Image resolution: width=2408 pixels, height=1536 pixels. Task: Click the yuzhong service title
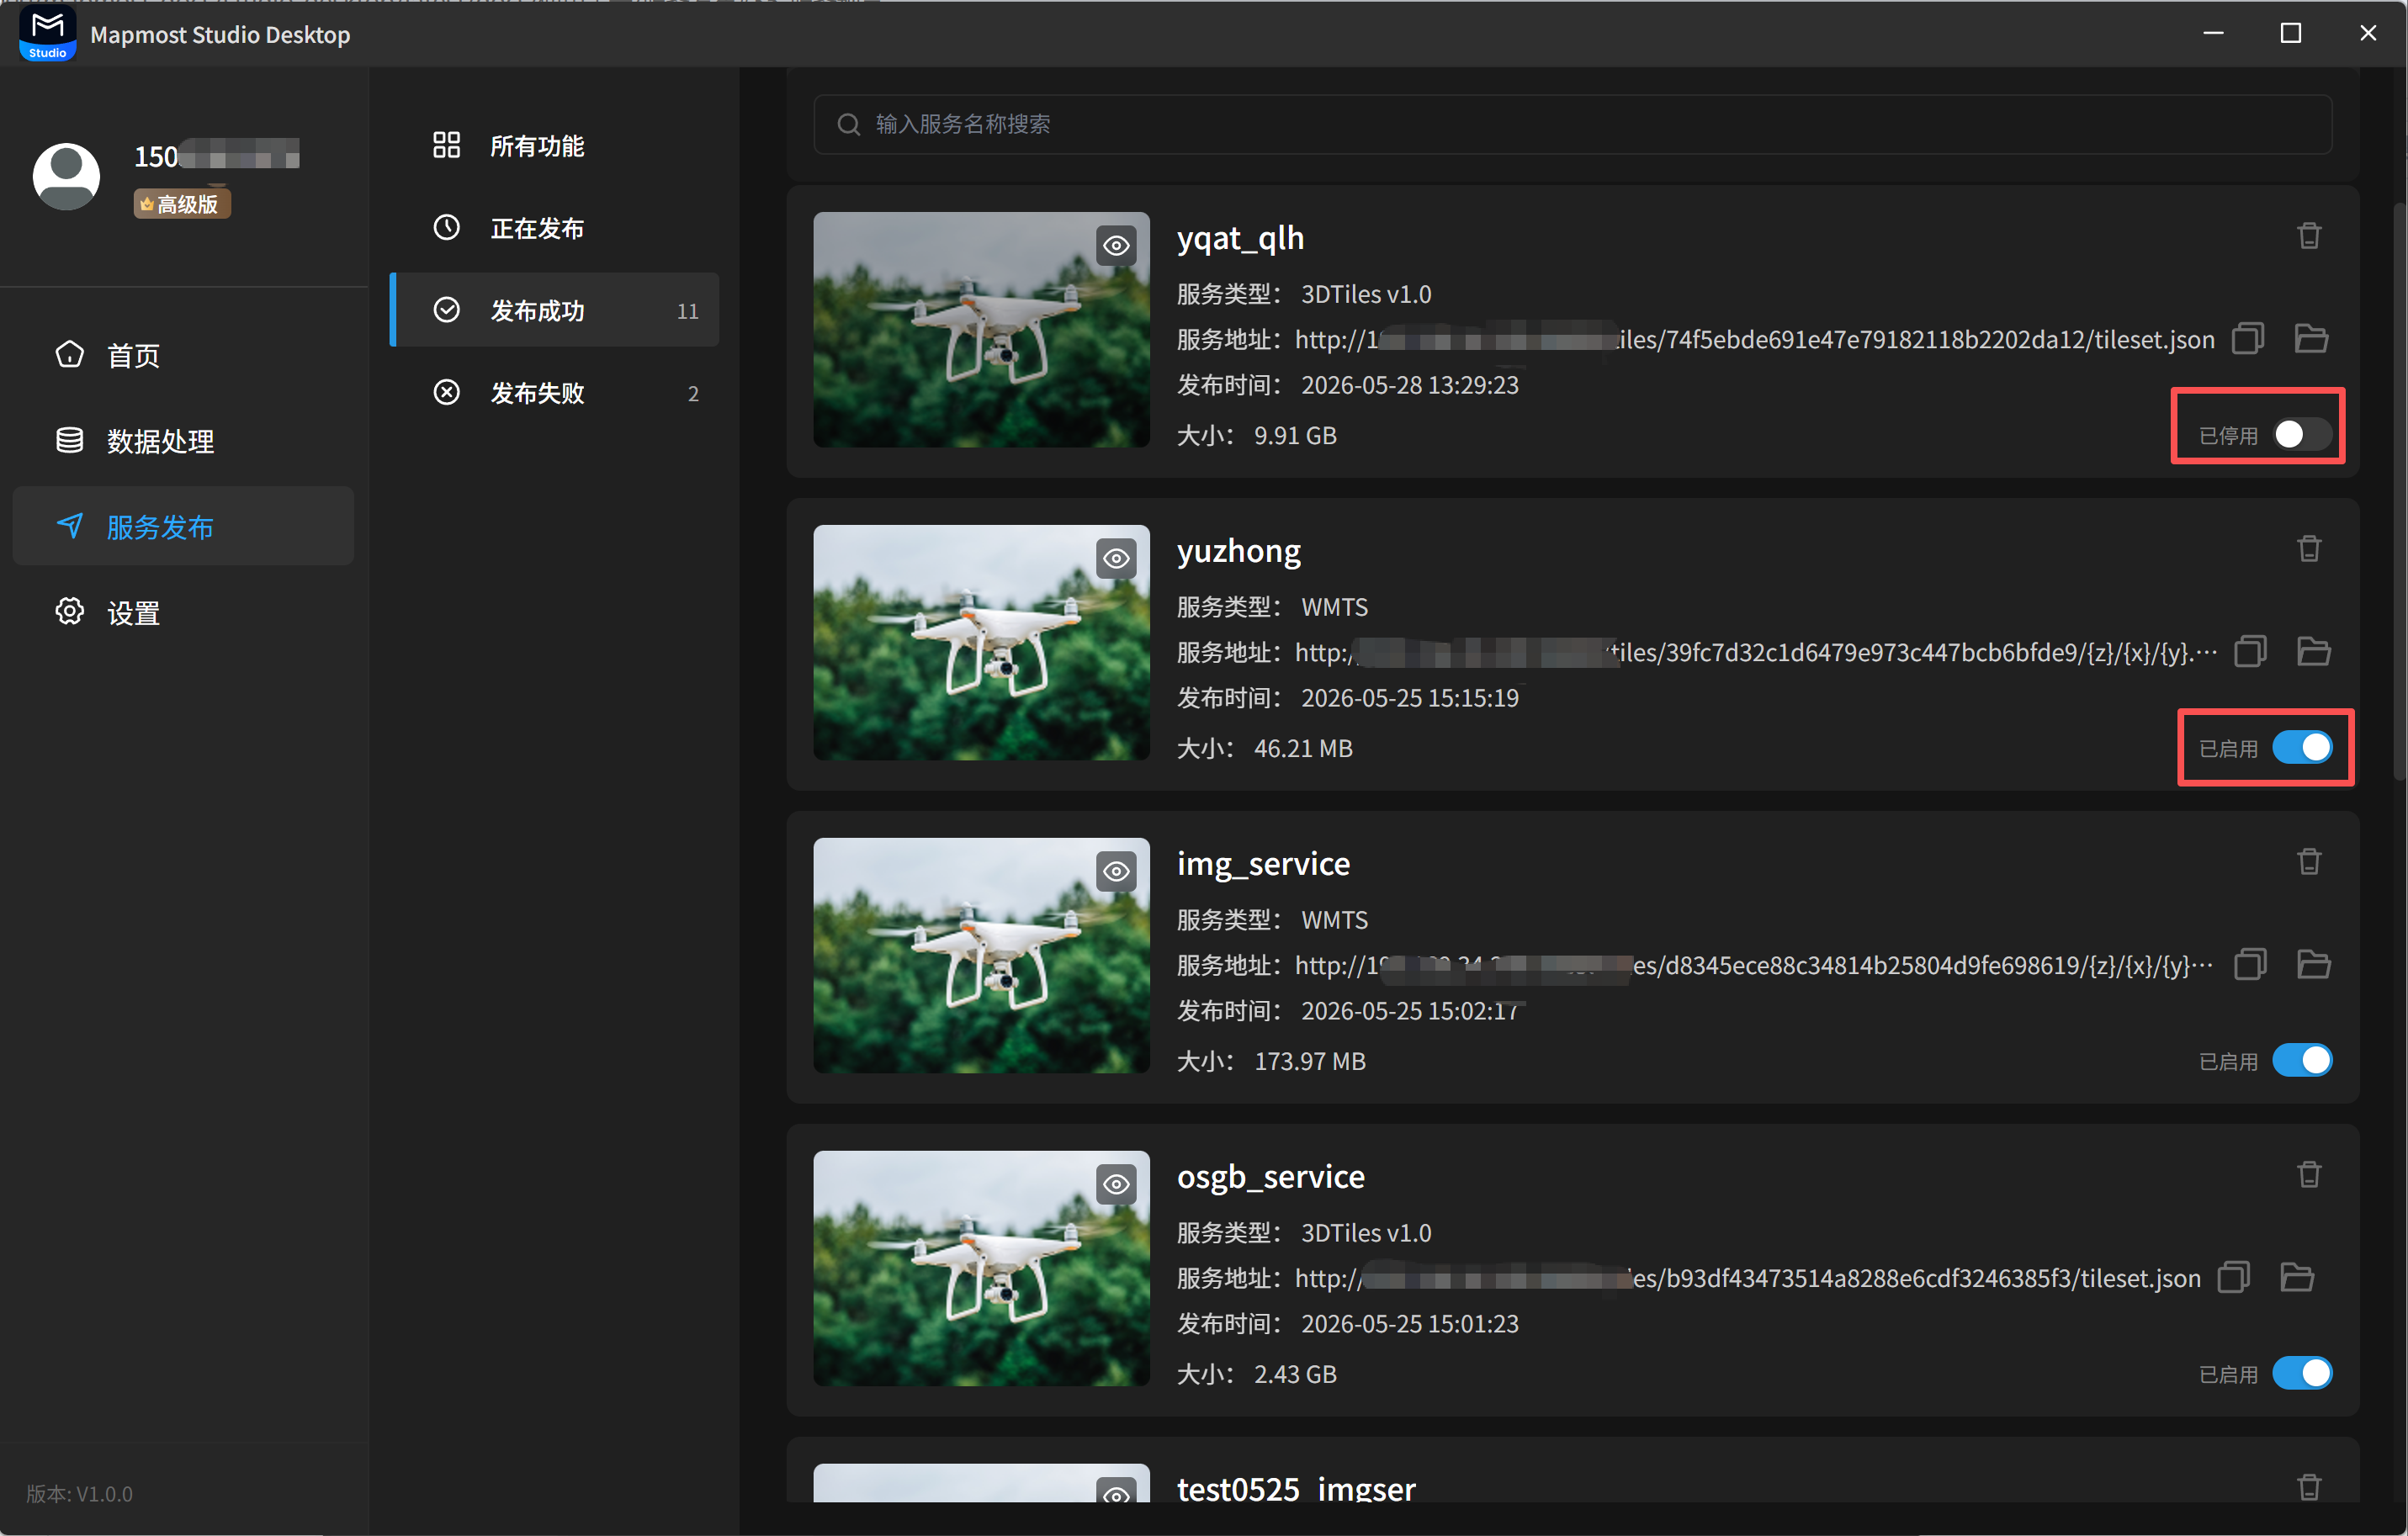click(1239, 551)
